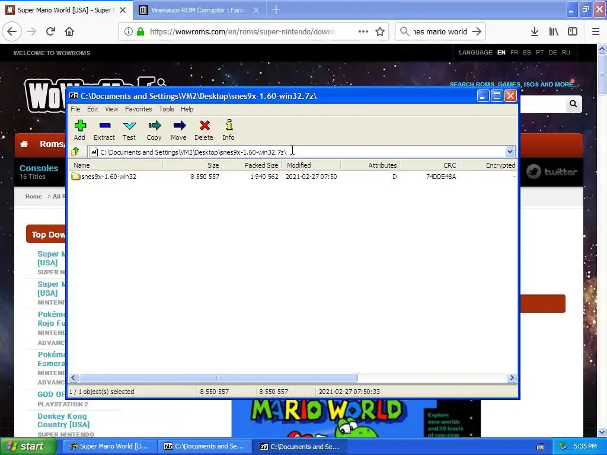Open the Edit menu in 7-Zip

[x=92, y=109]
